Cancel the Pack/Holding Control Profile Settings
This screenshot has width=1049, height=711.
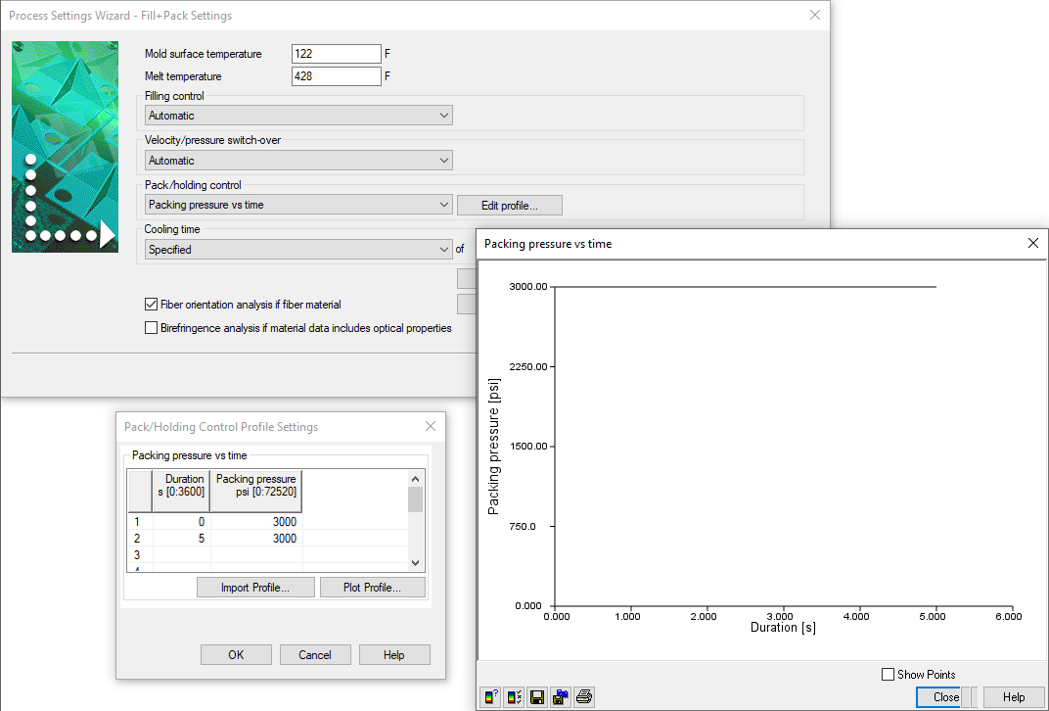tap(315, 654)
